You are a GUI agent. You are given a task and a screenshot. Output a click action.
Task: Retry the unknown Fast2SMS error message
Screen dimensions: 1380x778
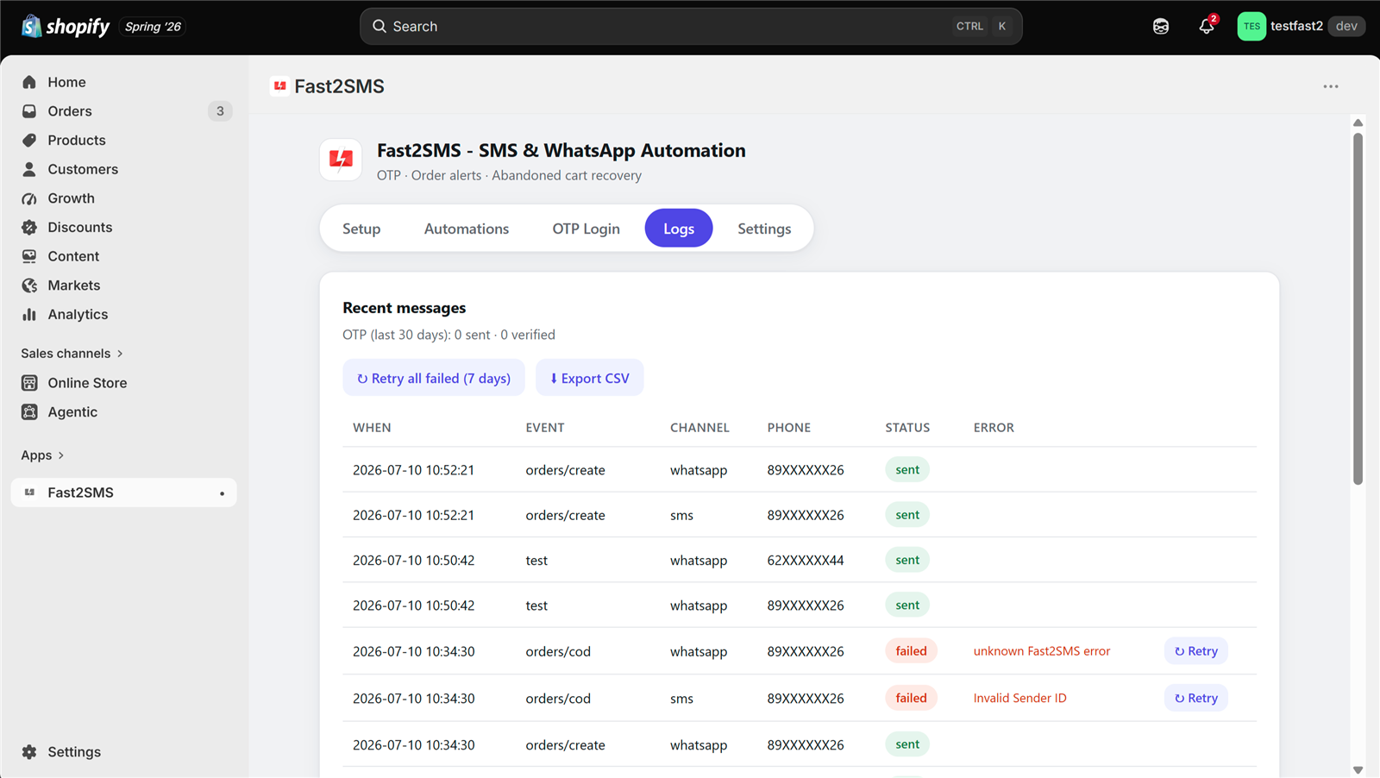1196,651
